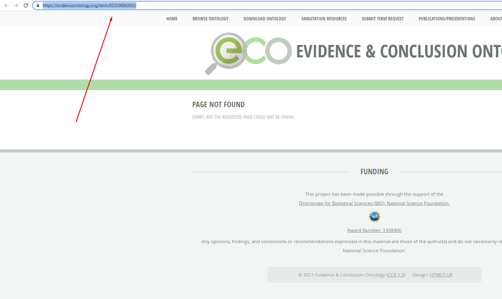Open the PUBLICATIONS/PRESENTATIONS page

[446, 19]
